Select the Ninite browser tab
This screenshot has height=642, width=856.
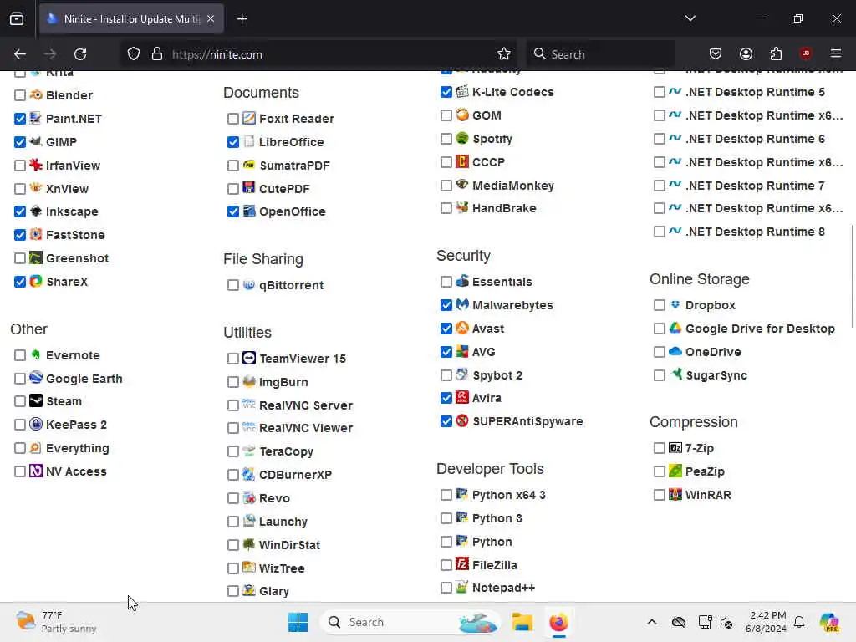pos(131,19)
